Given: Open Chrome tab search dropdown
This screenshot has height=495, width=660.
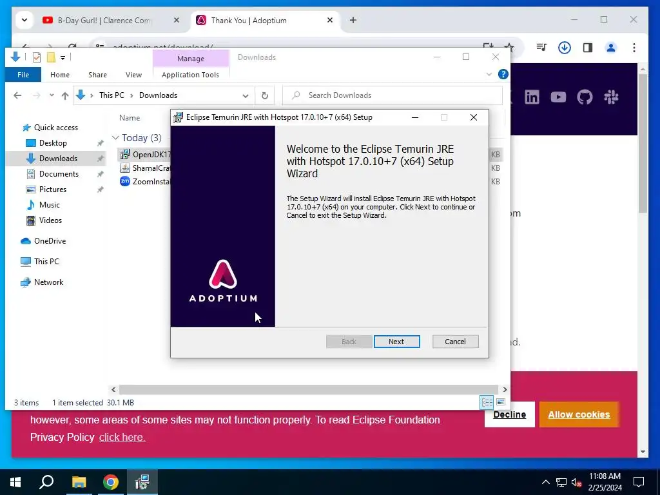Looking at the screenshot, I should [x=24, y=20].
